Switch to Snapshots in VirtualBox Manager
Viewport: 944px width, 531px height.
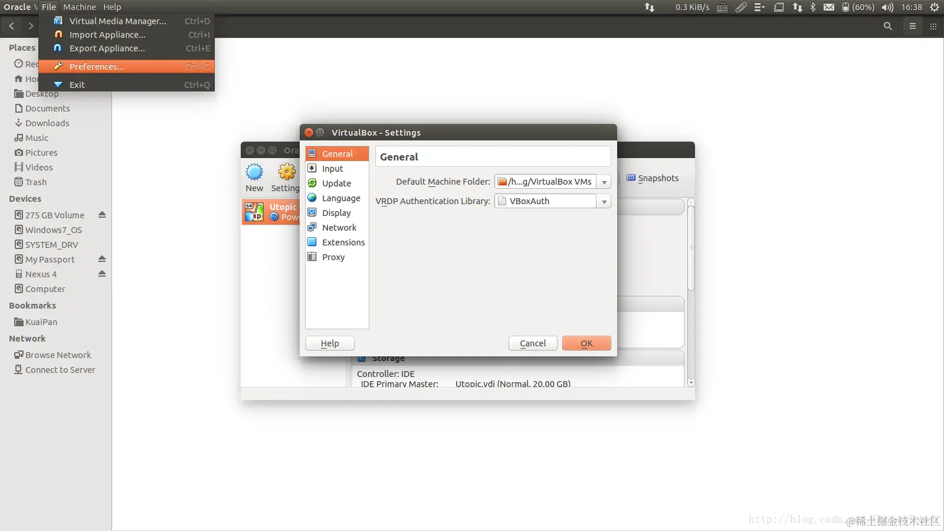[652, 178]
